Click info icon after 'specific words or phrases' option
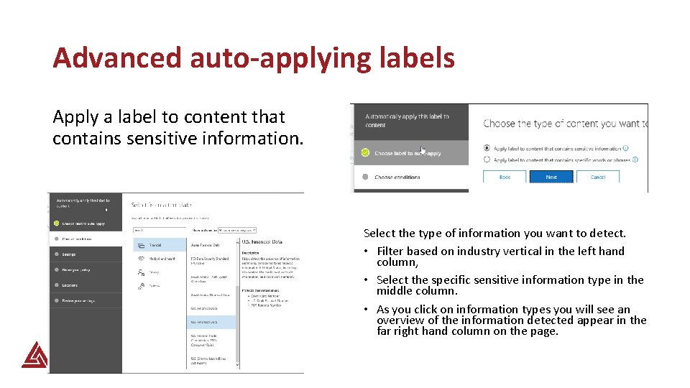This screenshot has width=690, height=388. pyautogui.click(x=635, y=160)
